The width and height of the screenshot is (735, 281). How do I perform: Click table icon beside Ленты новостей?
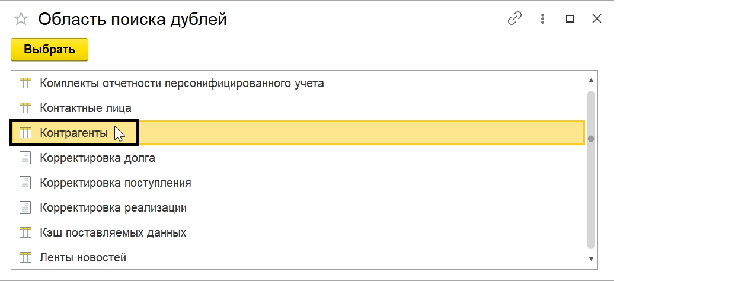(25, 258)
